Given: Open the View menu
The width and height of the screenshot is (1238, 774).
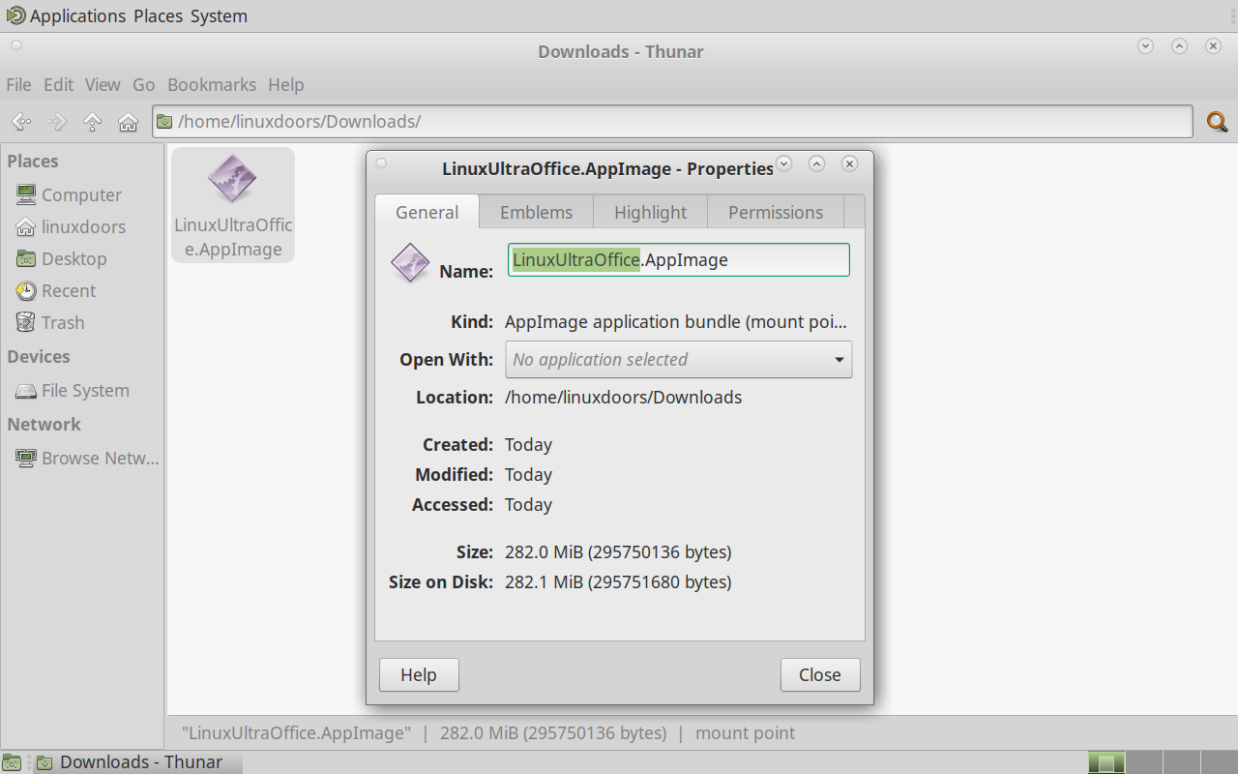Looking at the screenshot, I should point(103,84).
